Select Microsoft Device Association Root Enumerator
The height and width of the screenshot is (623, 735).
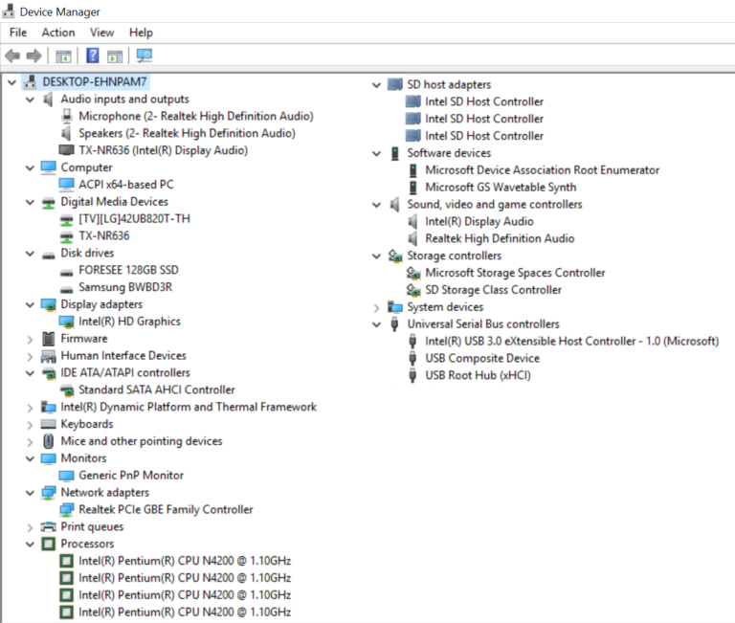543,170
